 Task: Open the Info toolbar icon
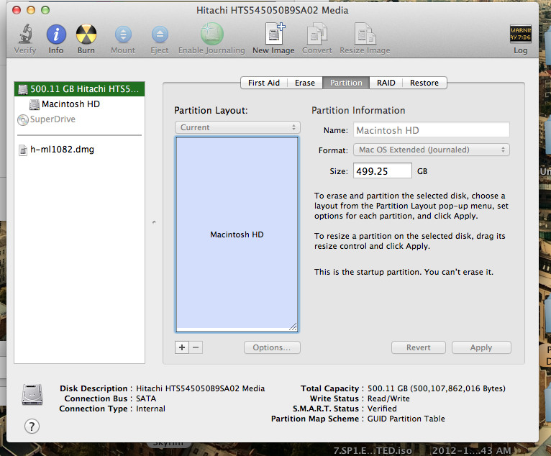(56, 35)
